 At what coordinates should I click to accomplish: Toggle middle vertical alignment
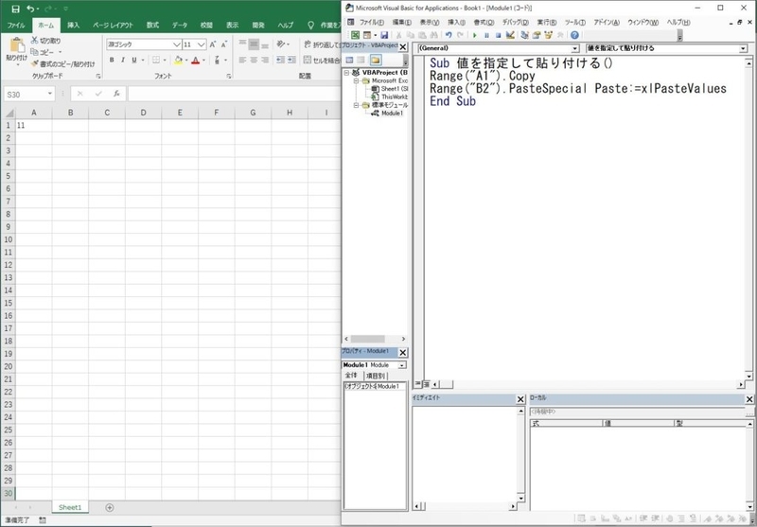(254, 44)
